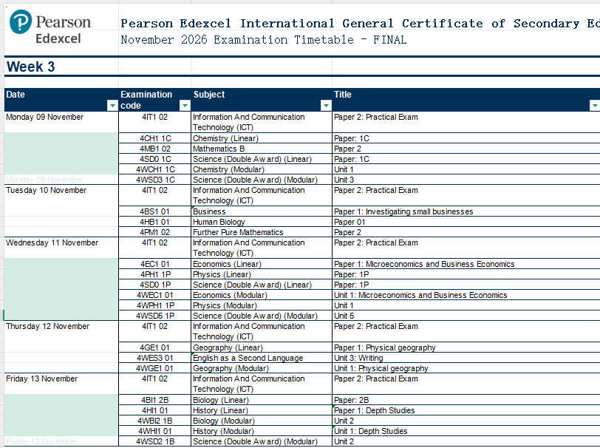
Task: Select exam code 4PH1 1P
Action: (155, 274)
